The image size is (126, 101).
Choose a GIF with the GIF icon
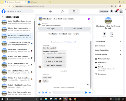[x=50, y=93]
